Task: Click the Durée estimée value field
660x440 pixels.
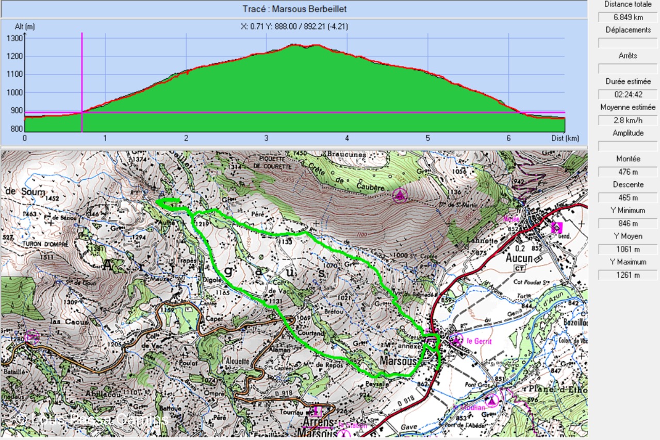Action: coord(628,94)
